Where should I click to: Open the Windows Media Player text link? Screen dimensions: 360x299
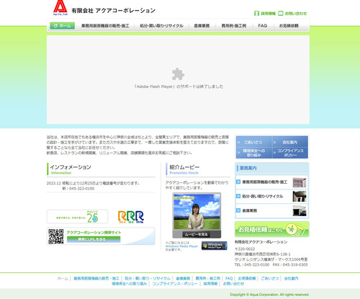[181, 246]
